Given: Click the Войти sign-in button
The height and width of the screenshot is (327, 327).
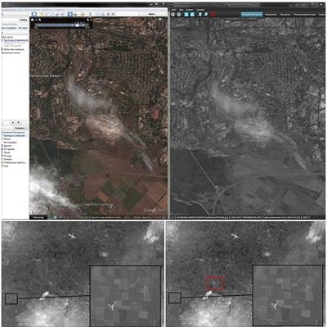Looking at the screenshot, I should (152, 14).
